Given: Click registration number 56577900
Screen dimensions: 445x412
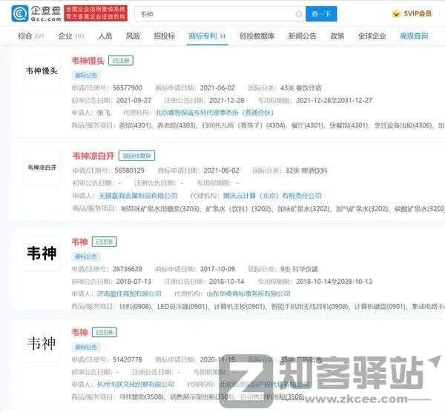Looking at the screenshot, I should click(127, 88).
